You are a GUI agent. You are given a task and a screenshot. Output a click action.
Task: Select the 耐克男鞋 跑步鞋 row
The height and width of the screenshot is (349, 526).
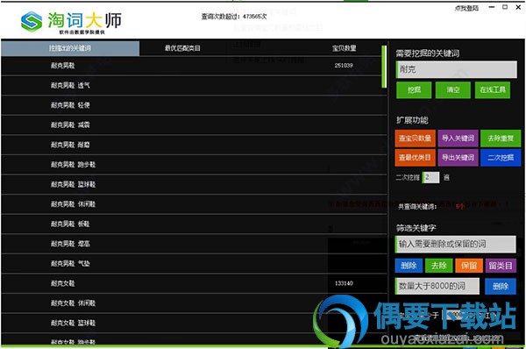click(194, 165)
